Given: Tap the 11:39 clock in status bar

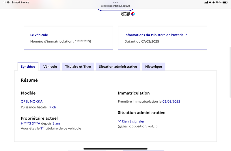Looking at the screenshot, I should tap(6, 2).
